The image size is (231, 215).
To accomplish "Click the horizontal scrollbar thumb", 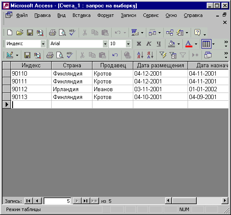I will (x=184, y=201).
